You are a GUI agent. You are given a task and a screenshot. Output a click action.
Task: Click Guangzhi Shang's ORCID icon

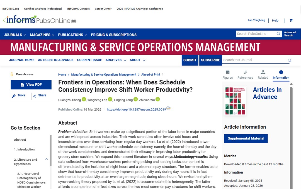pyautogui.click(x=84, y=99)
